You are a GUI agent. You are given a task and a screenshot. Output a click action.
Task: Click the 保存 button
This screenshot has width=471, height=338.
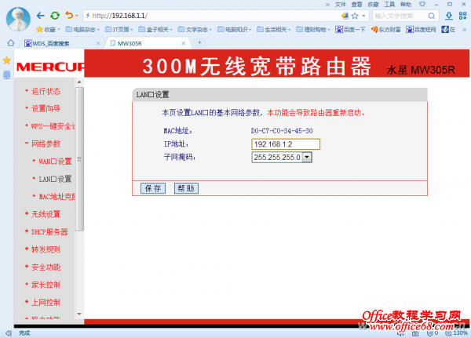(153, 188)
